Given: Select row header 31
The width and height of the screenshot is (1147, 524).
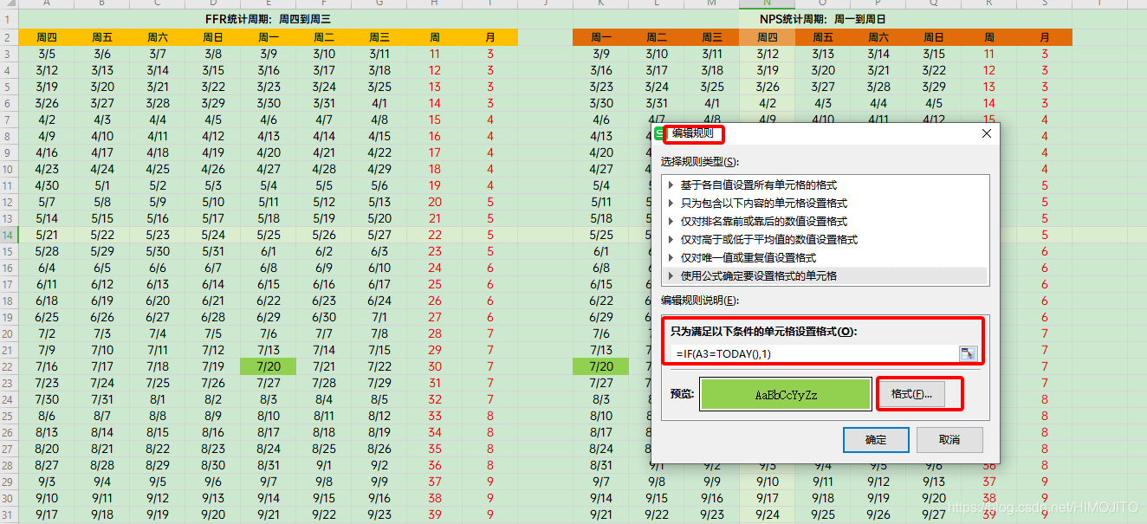Looking at the screenshot, I should (x=9, y=514).
